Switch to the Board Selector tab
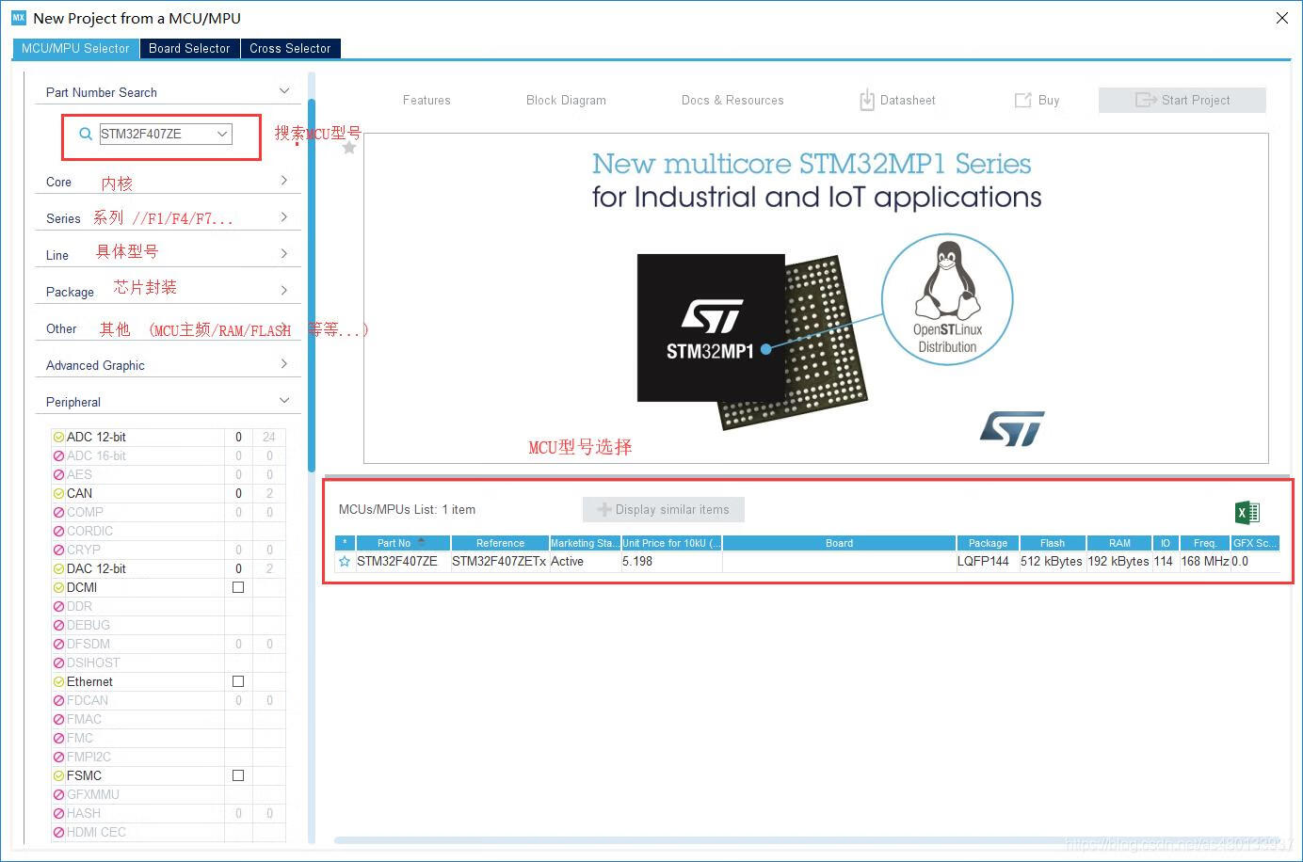This screenshot has height=862, width=1303. click(x=189, y=48)
